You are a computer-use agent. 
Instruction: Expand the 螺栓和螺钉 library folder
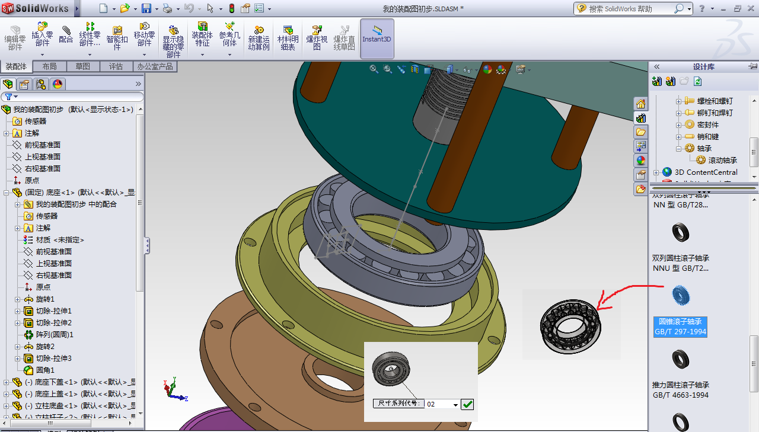(679, 101)
